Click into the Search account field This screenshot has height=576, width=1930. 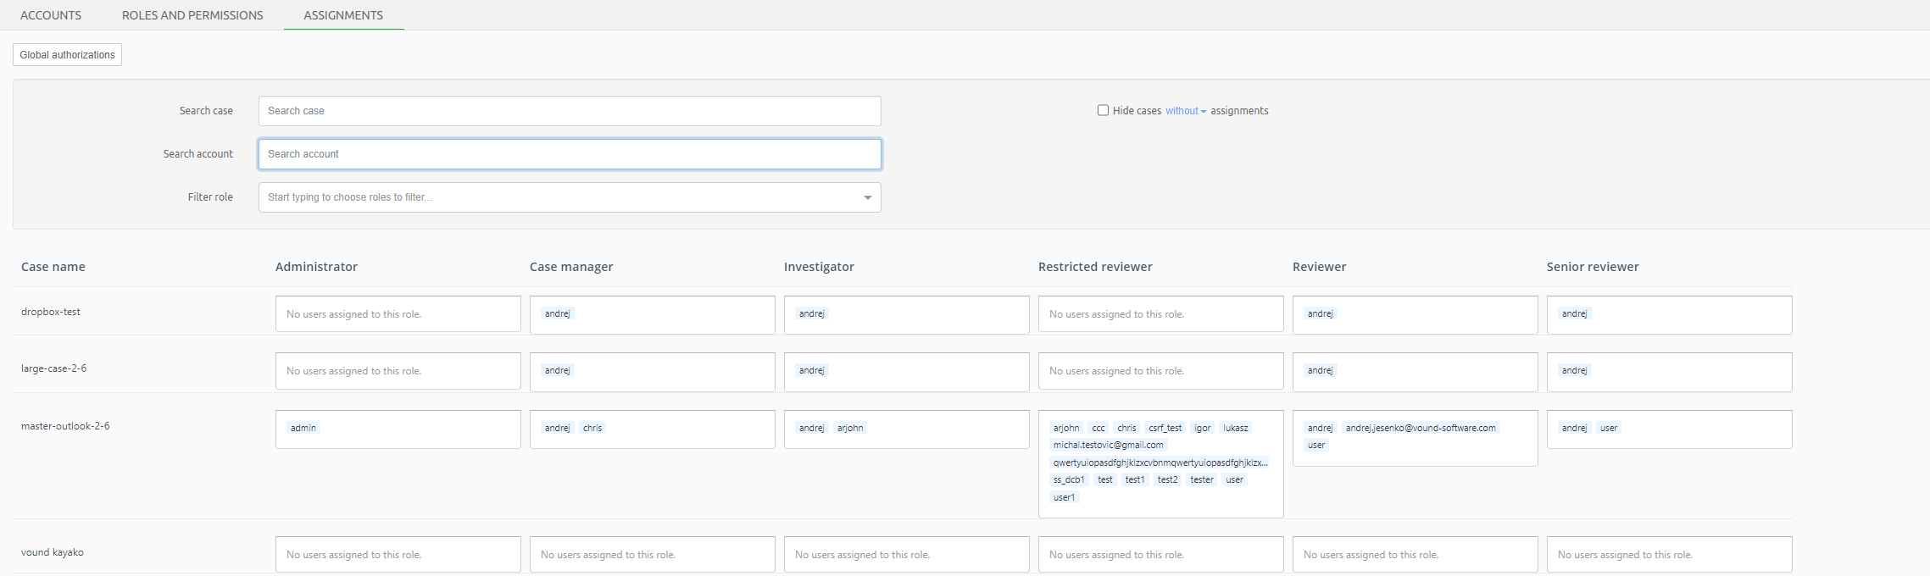click(x=569, y=154)
